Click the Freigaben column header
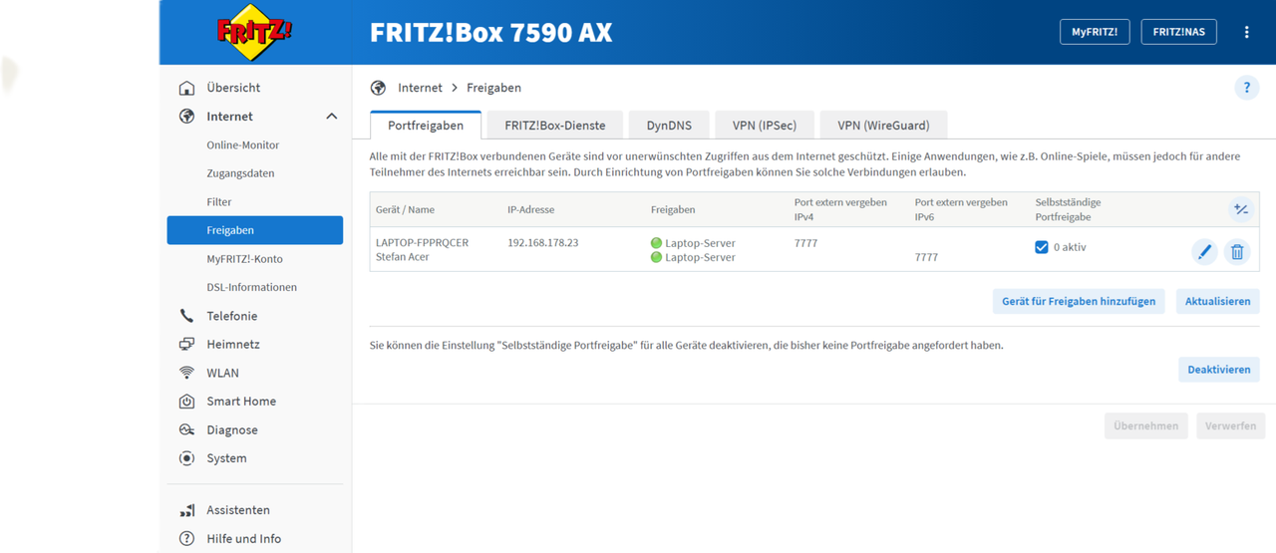Image resolution: width=1276 pixels, height=553 pixels. coord(673,210)
